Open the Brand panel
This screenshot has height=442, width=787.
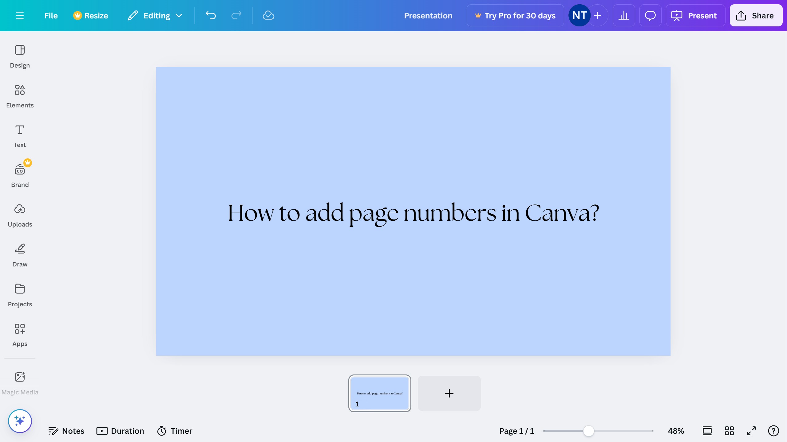click(x=20, y=175)
